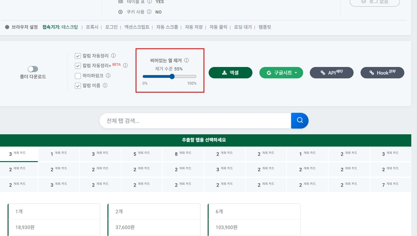Click info icon beside 테이블 표

pyautogui.click(x=150, y=2)
